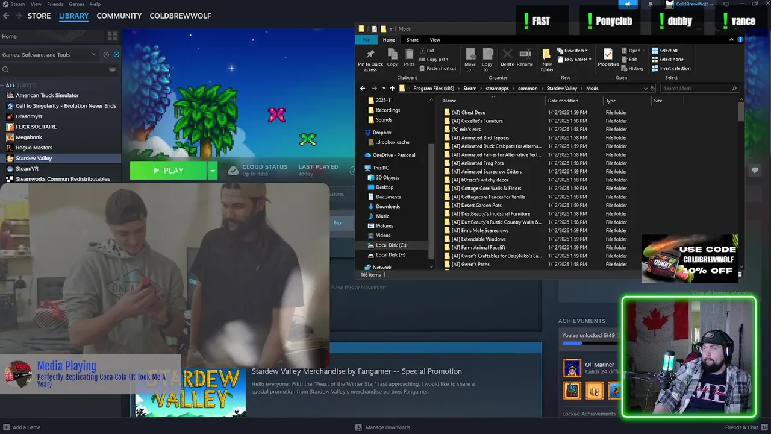Click Pin to Quick access icon
Image resolution: width=771 pixels, height=434 pixels.
coord(370,55)
